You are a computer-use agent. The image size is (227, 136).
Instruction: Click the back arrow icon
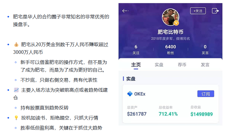pyautogui.click(x=125, y=11)
